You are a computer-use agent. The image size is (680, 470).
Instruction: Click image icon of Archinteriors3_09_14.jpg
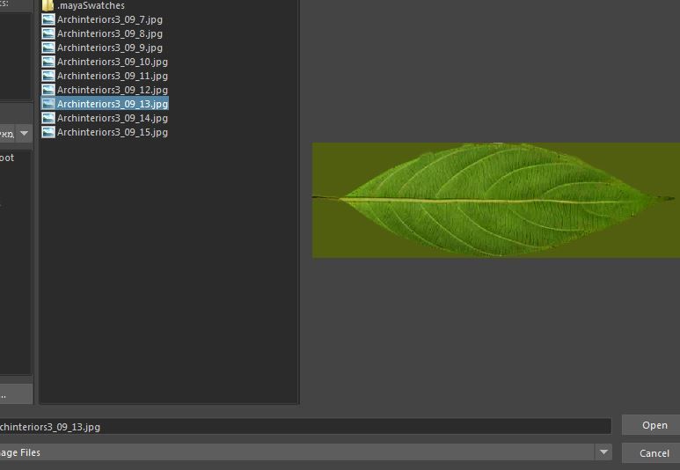48,118
